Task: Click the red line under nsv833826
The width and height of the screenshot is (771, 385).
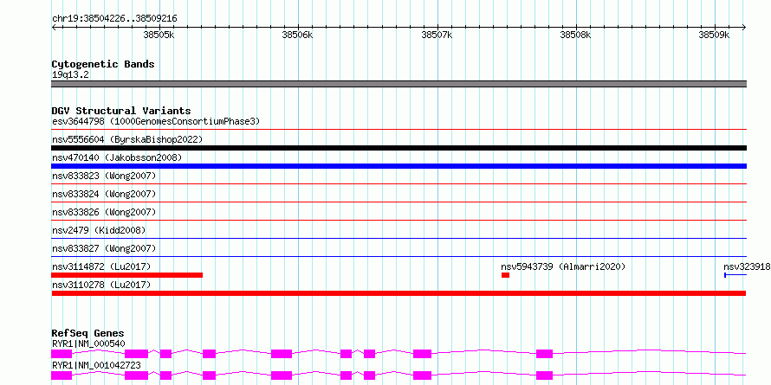Action: (398, 221)
